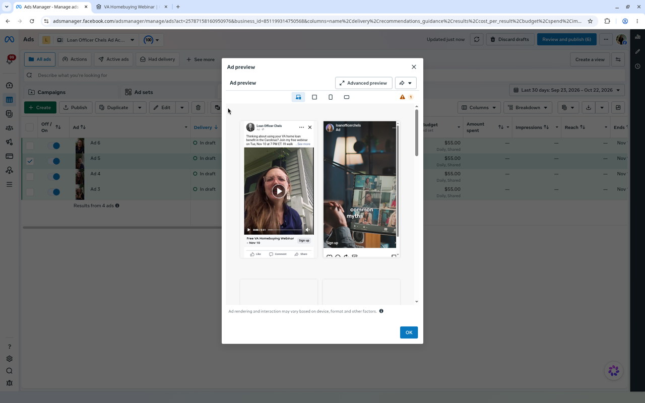The height and width of the screenshot is (403, 645).
Task: Open the charts icon in the right rail
Action: pyautogui.click(x=637, y=37)
